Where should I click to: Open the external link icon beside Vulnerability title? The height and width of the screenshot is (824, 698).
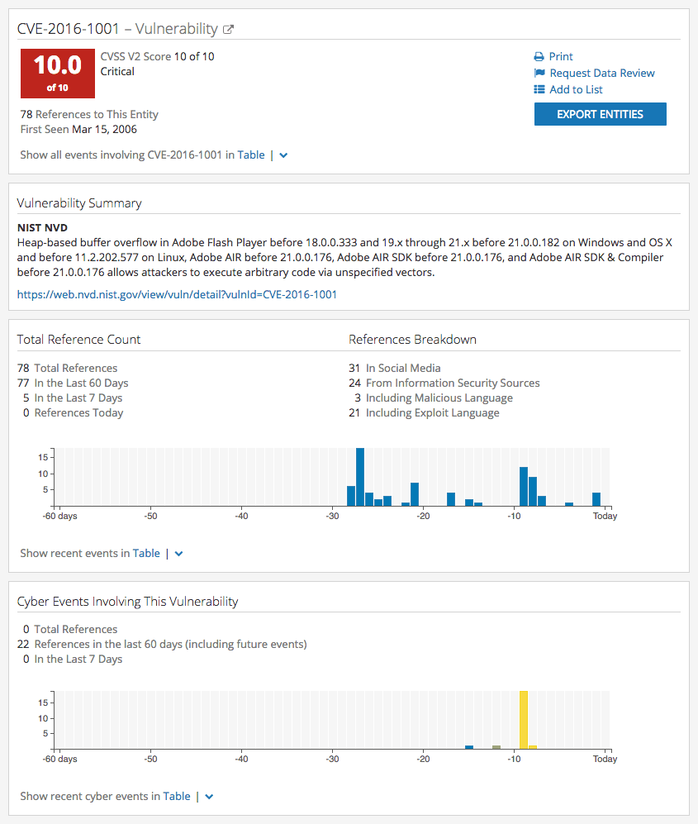click(x=228, y=30)
